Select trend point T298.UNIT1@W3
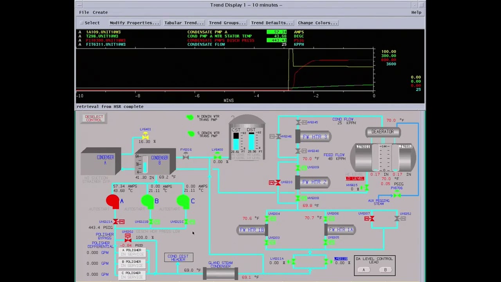Viewport: 501px width, 282px height. click(x=102, y=36)
